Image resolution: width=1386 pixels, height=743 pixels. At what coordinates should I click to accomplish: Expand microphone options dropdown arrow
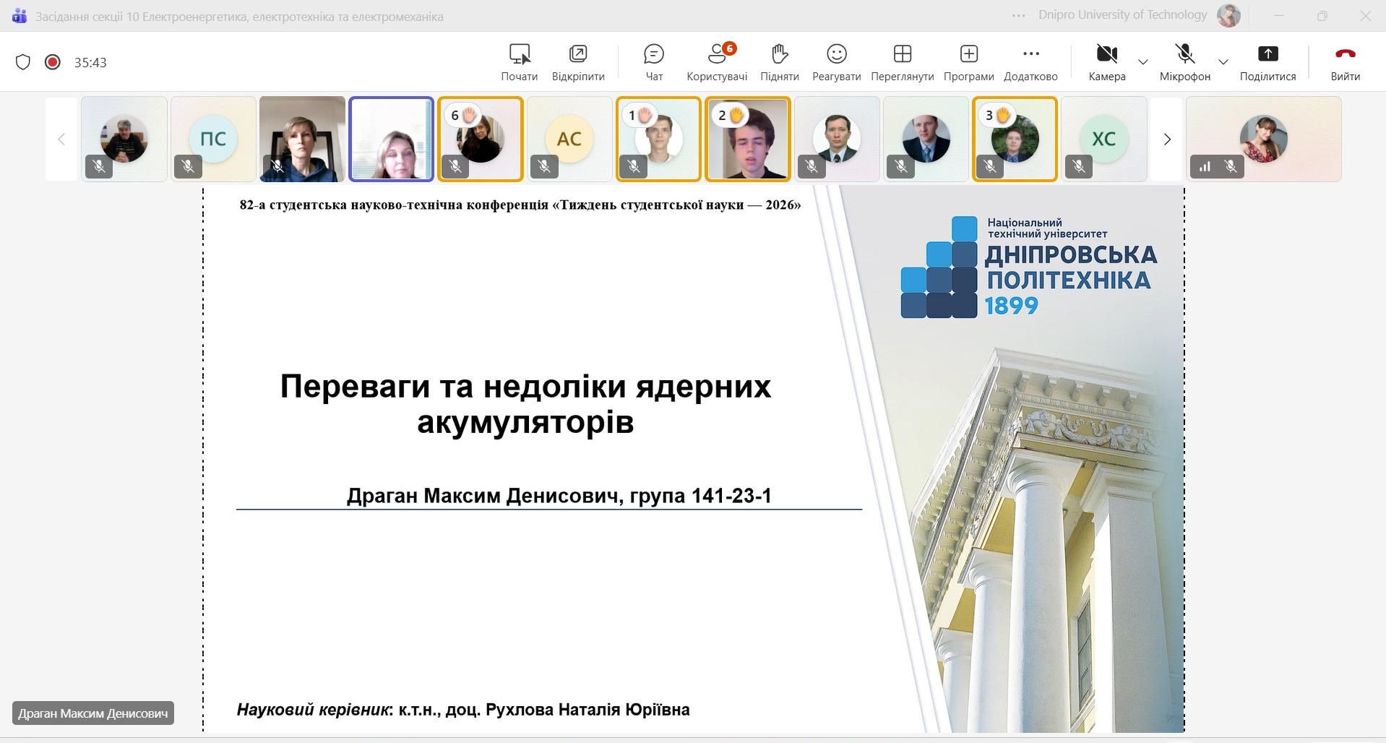[1223, 62]
